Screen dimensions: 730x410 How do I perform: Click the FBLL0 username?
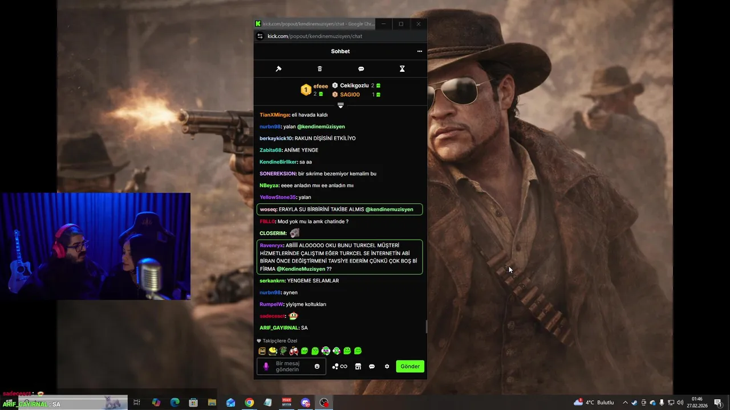coord(267,222)
